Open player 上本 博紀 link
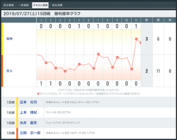177x140 pixels. pos(28,112)
